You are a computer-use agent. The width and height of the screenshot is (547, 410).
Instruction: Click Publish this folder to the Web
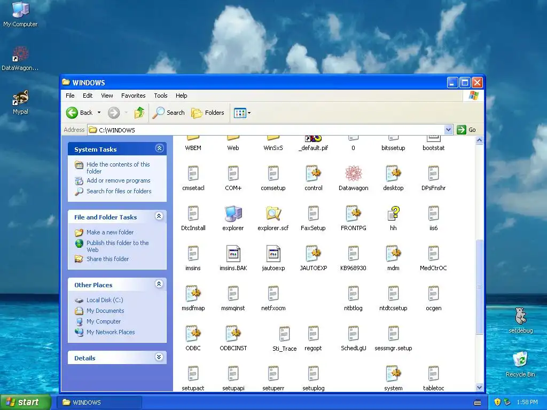point(118,246)
